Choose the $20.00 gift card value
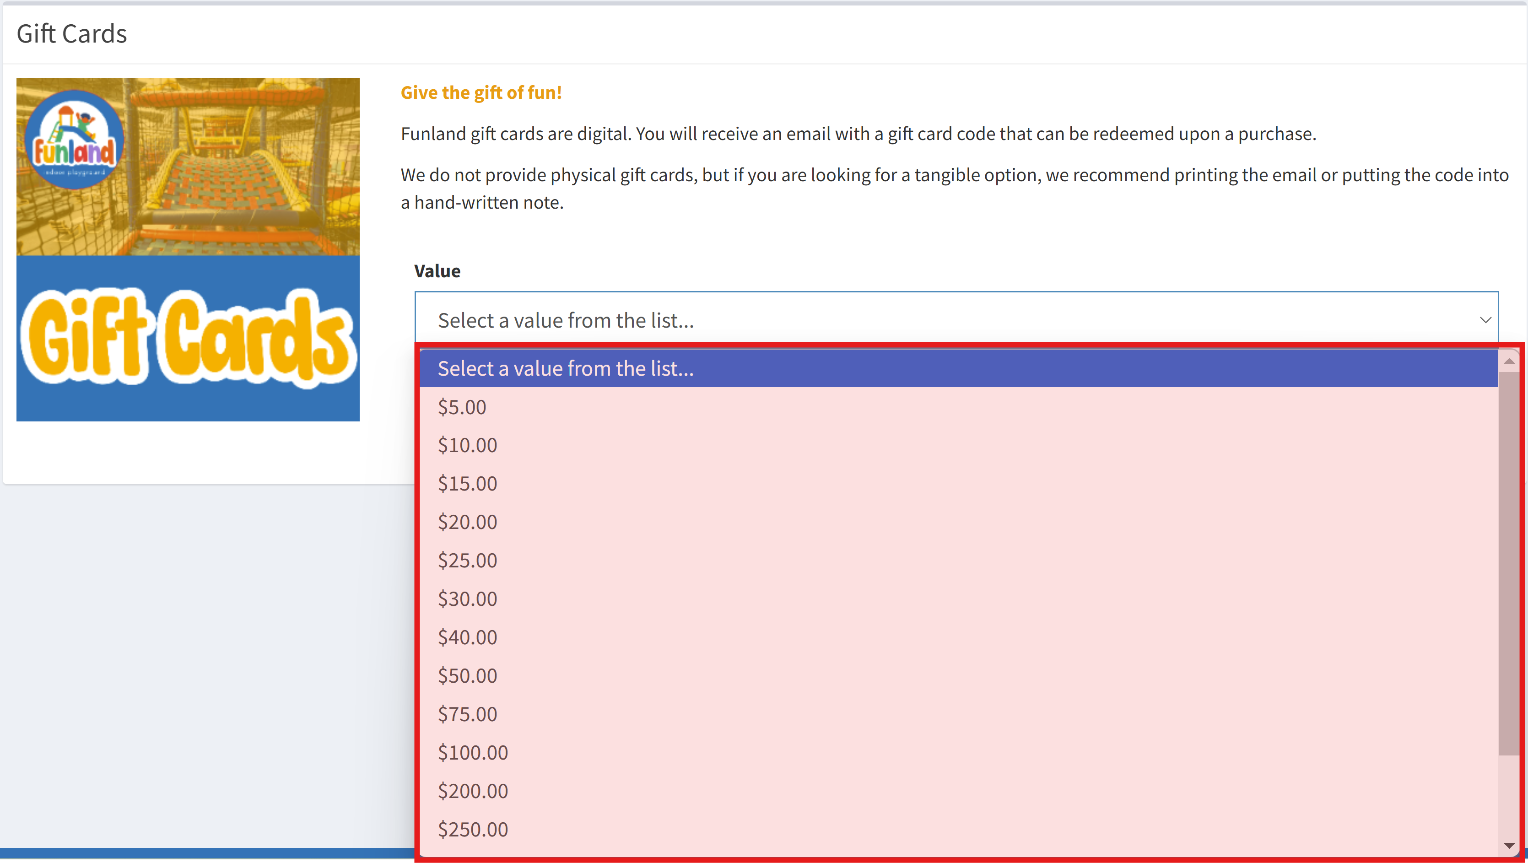1528x863 pixels. pos(959,522)
